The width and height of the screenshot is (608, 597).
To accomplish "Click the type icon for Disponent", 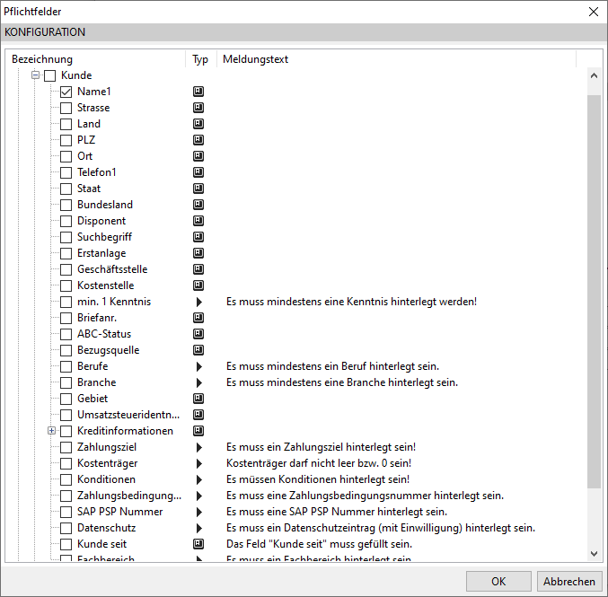I will [x=198, y=221].
